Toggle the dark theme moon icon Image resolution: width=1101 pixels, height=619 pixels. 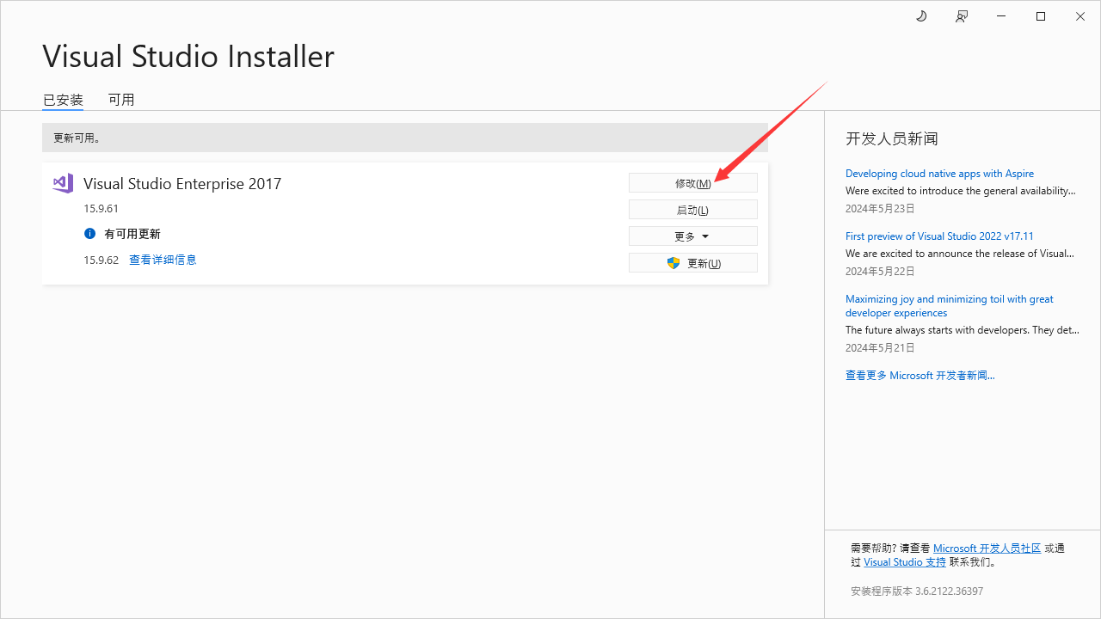click(921, 16)
